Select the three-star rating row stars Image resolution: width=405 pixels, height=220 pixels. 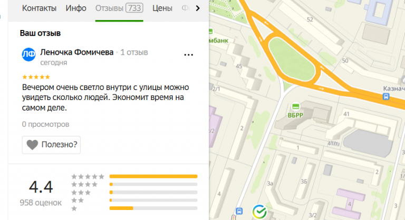coord(81,193)
